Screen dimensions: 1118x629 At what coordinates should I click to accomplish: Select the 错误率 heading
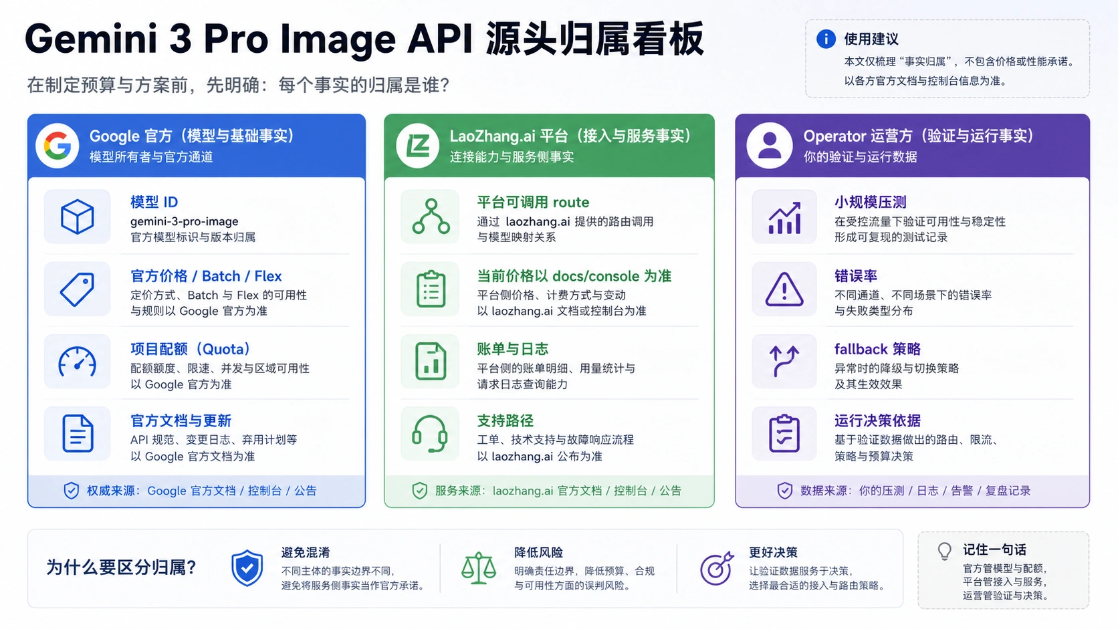(855, 276)
